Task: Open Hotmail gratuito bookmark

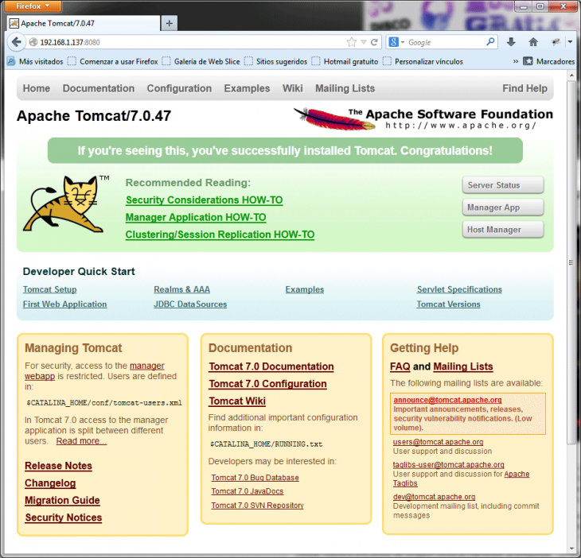Action: point(345,61)
